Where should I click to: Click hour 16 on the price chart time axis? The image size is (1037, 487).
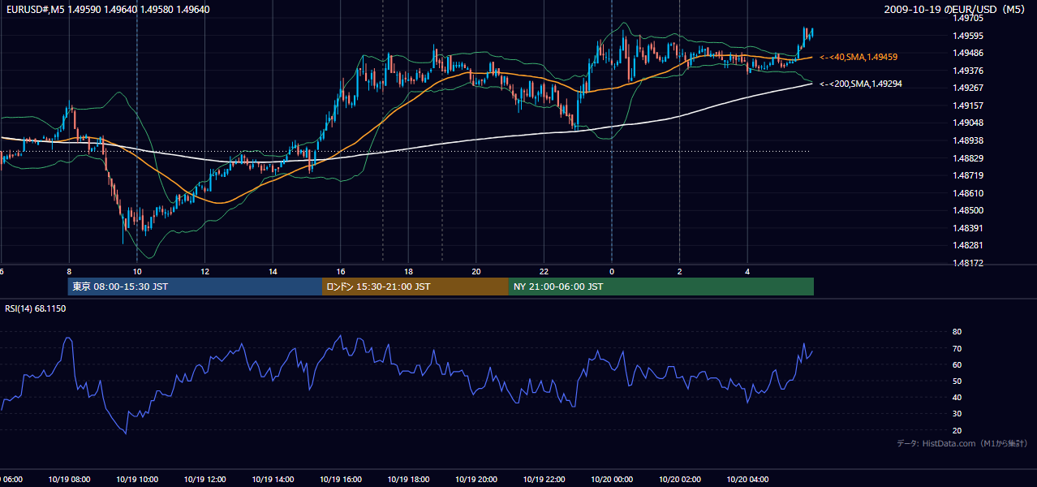[341, 271]
